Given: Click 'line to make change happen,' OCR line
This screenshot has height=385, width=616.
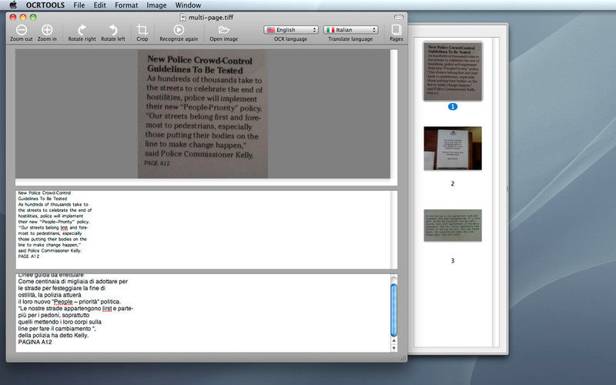Looking at the screenshot, I should pyautogui.click(x=49, y=245).
